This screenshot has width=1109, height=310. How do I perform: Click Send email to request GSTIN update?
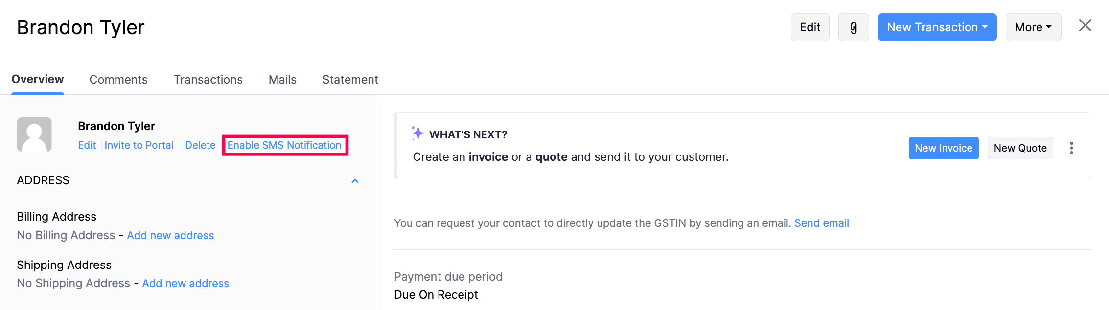pos(822,223)
